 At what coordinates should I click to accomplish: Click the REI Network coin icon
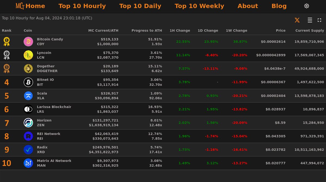[x=28, y=136]
